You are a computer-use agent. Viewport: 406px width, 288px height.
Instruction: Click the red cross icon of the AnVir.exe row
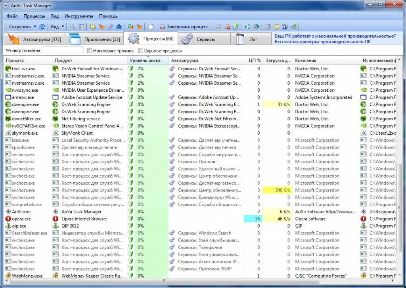coord(8,211)
